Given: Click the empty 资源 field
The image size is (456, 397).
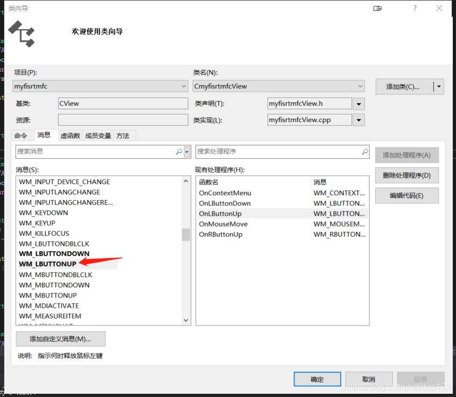Looking at the screenshot, I should pos(123,120).
